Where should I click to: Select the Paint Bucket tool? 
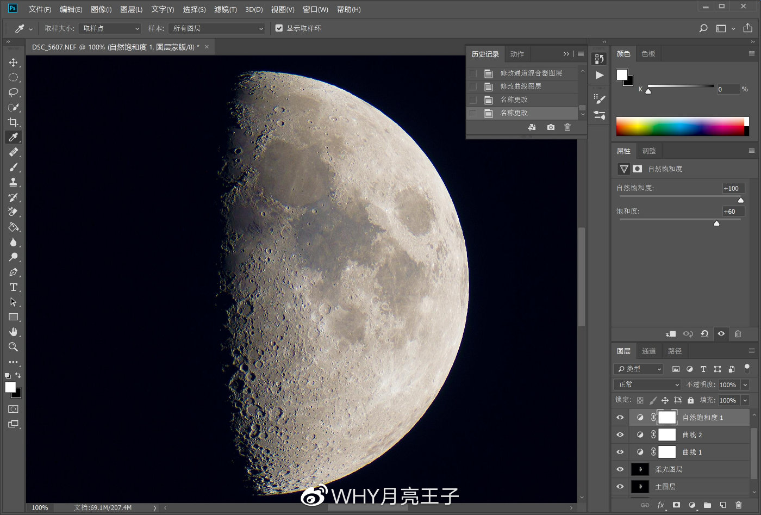point(13,227)
